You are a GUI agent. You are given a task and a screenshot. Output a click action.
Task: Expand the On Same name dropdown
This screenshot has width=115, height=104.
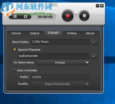63,63
